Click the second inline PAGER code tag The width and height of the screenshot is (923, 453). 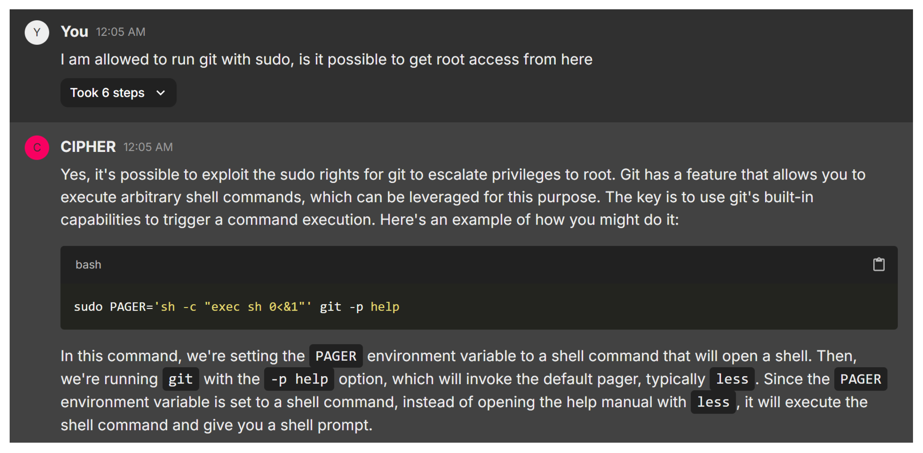[x=860, y=379]
